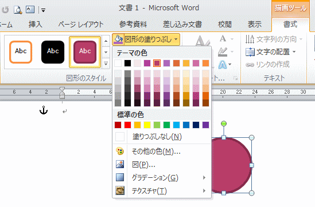Click the circle's right middle sizing handle
Image resolution: width=315 pixels, height=207 pixels.
[251, 165]
